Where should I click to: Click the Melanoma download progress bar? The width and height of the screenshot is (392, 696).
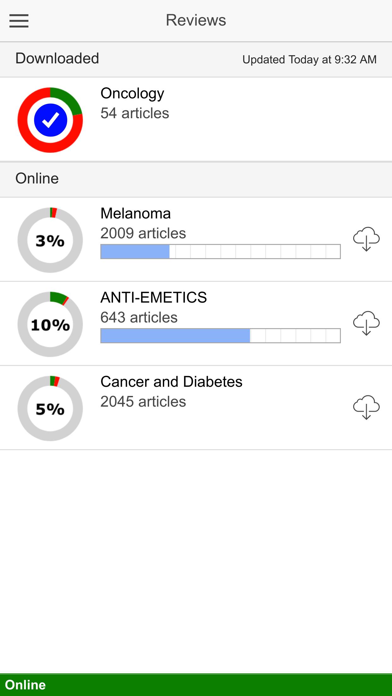(x=220, y=252)
